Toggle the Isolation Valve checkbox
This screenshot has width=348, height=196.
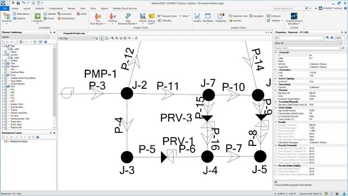tap(6, 104)
